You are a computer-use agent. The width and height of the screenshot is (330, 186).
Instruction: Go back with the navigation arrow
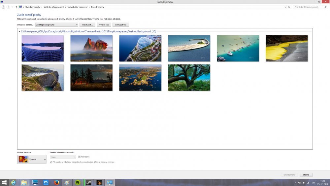click(x=3, y=7)
